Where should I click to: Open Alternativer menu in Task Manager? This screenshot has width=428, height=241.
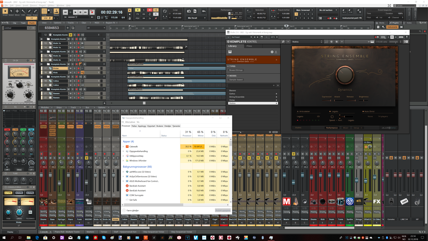[x=130, y=122]
